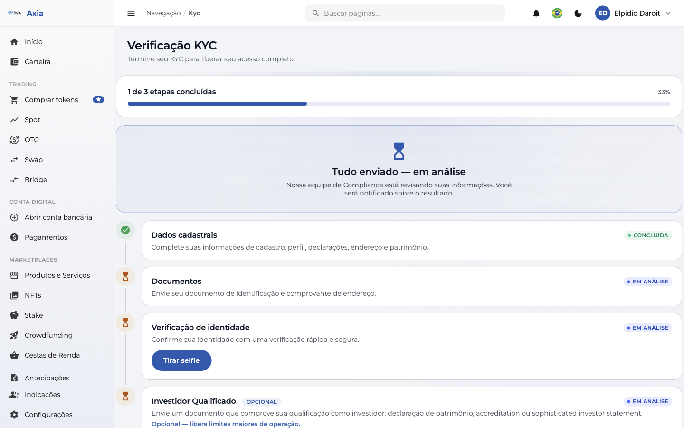Click the Produtos e Serviços store icon
Viewport: 684px width, 428px height.
coord(14,275)
